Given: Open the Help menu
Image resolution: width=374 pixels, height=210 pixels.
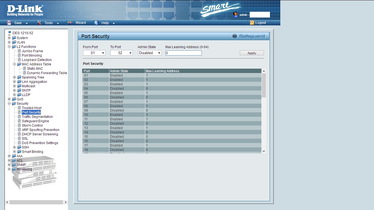Looking at the screenshot, I should (x=105, y=23).
